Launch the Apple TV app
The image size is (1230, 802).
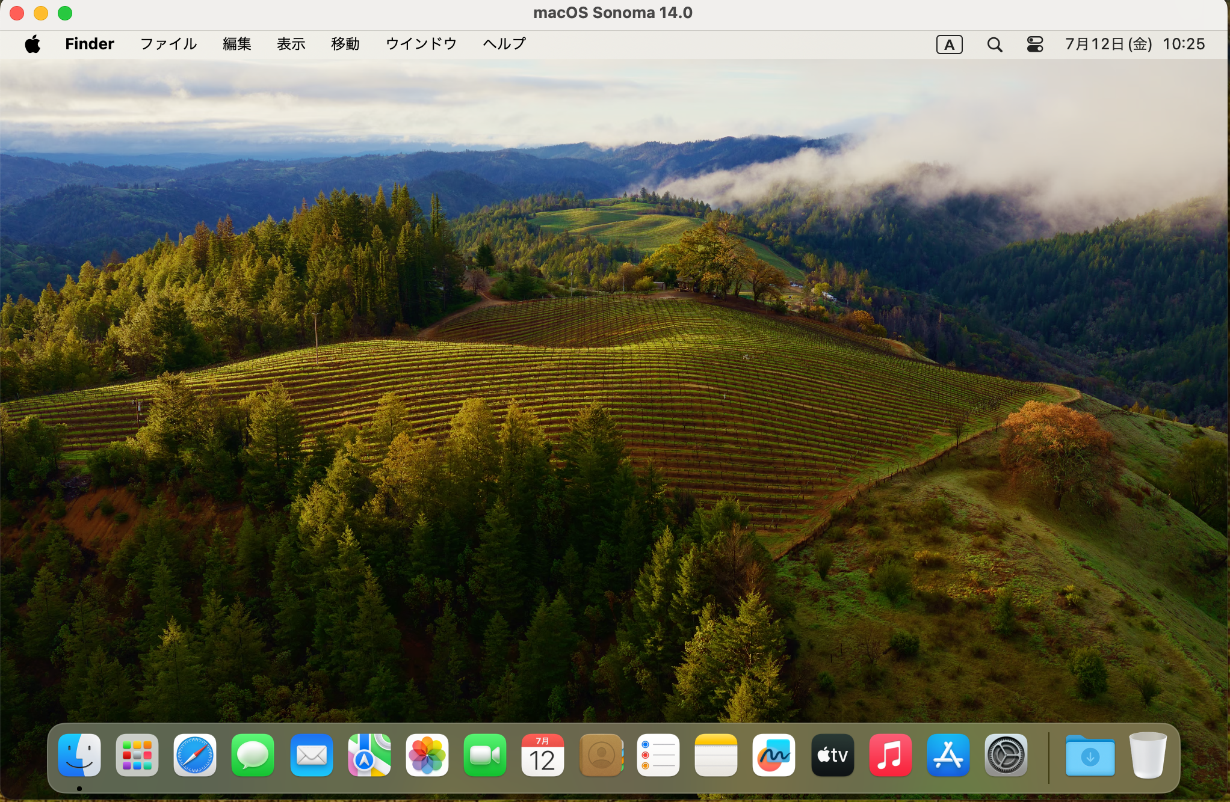point(832,755)
